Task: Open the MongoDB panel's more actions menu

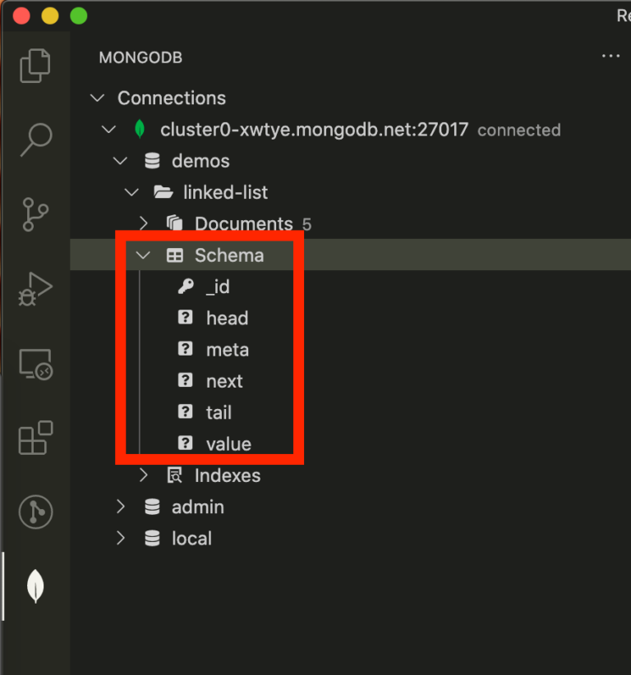Action: click(x=610, y=56)
